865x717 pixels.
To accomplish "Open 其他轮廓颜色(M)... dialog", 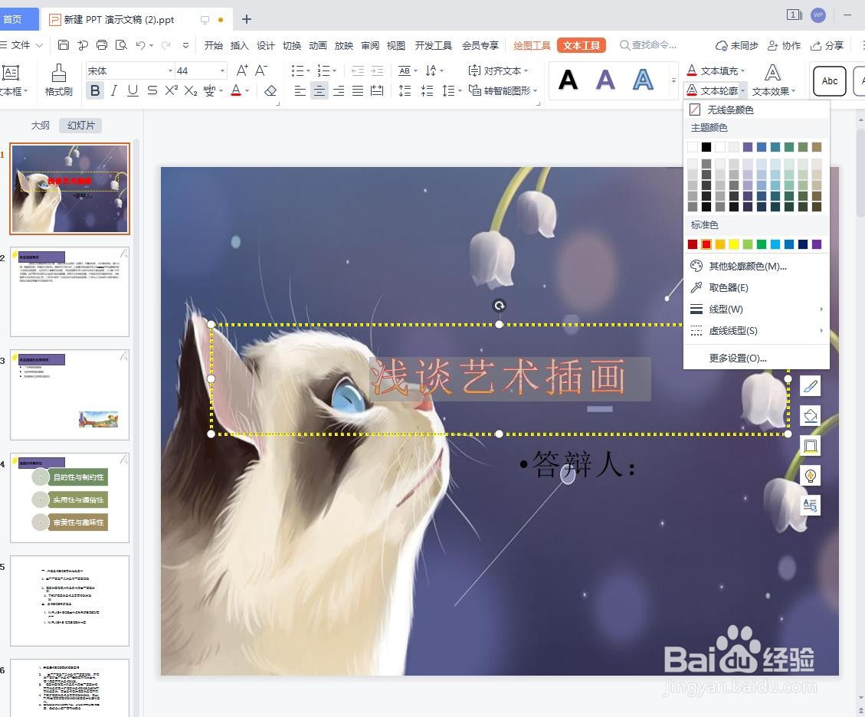I will click(756, 266).
